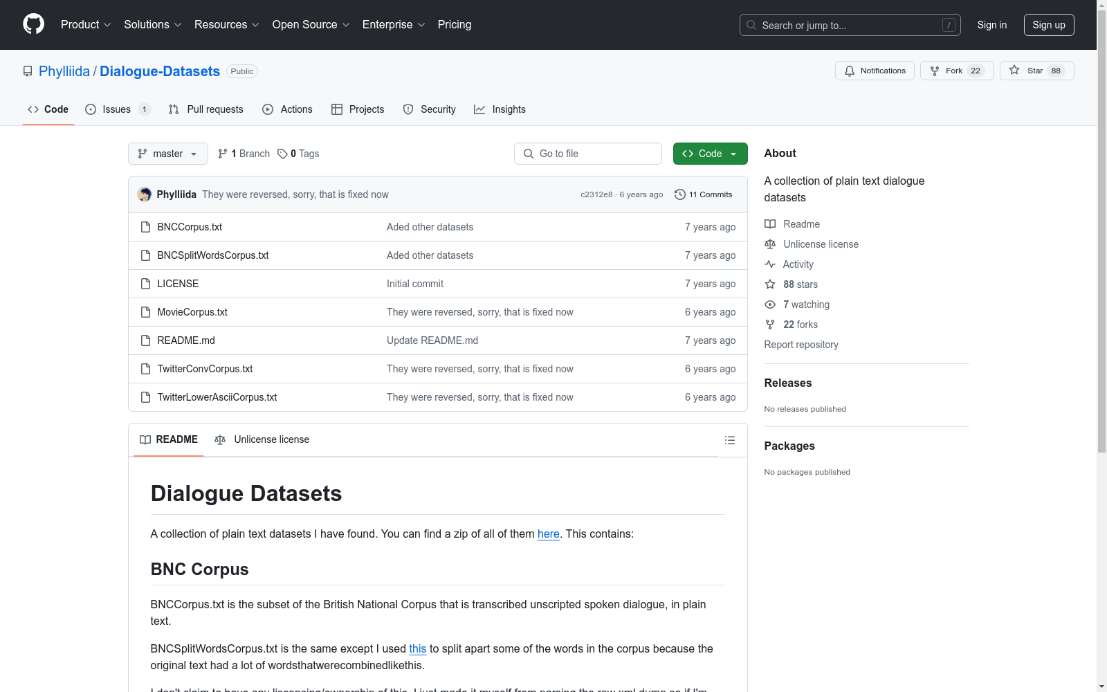Open the Releases section heading

(788, 383)
